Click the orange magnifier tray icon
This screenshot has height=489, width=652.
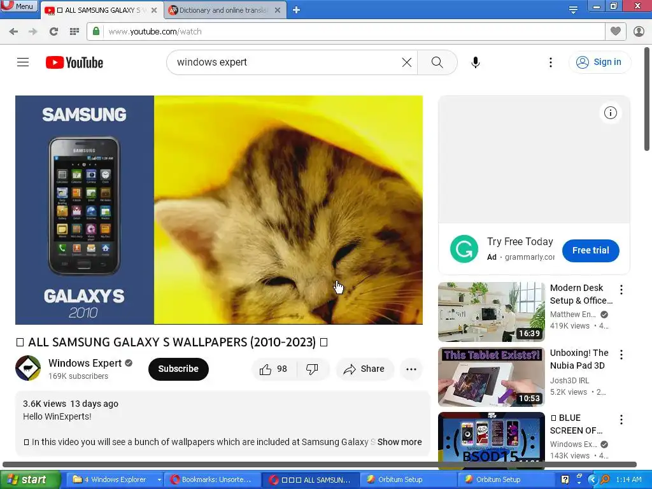(605, 479)
